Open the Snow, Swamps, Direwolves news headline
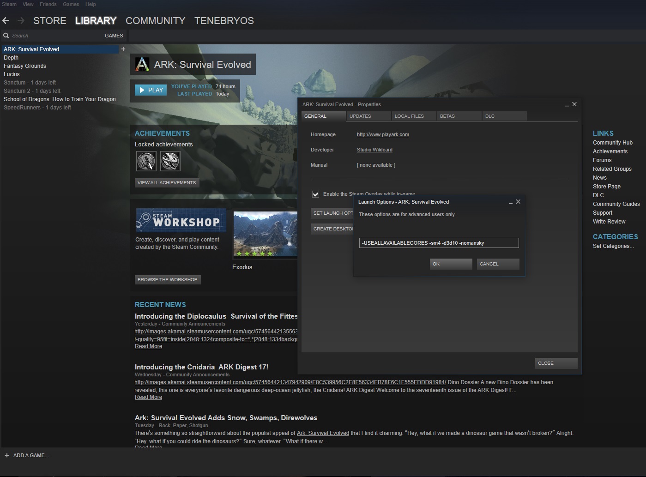Screen dimensions: 646x477 click(226, 418)
